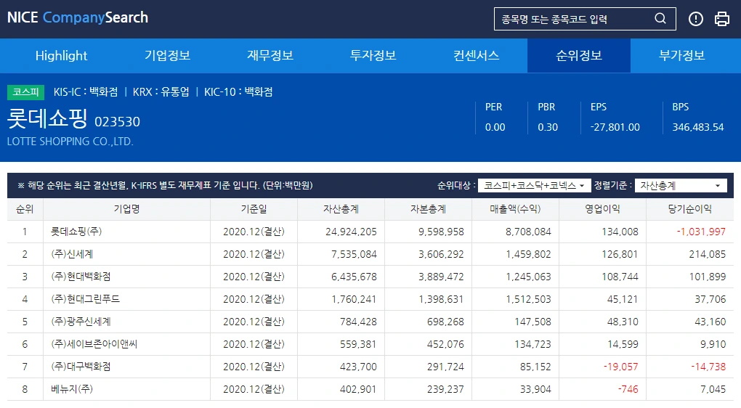741x408 pixels.
Task: Click the BPS value 346,483.54
Action: coord(698,127)
